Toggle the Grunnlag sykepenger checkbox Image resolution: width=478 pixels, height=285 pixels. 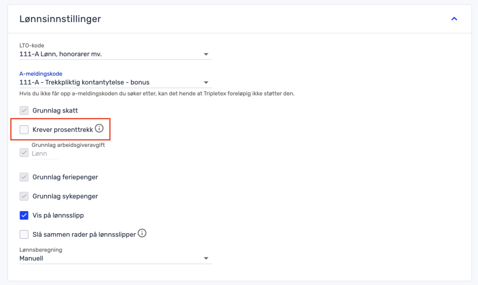(24, 196)
